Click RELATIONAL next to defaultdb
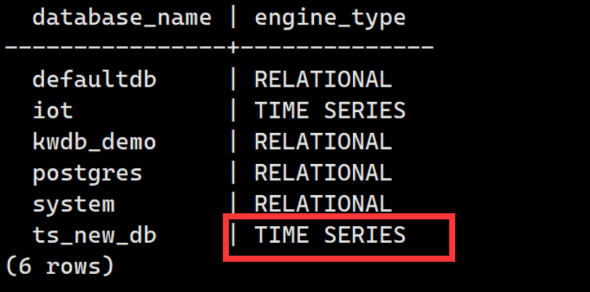Viewport: 590px width, 292px height. pyautogui.click(x=323, y=80)
